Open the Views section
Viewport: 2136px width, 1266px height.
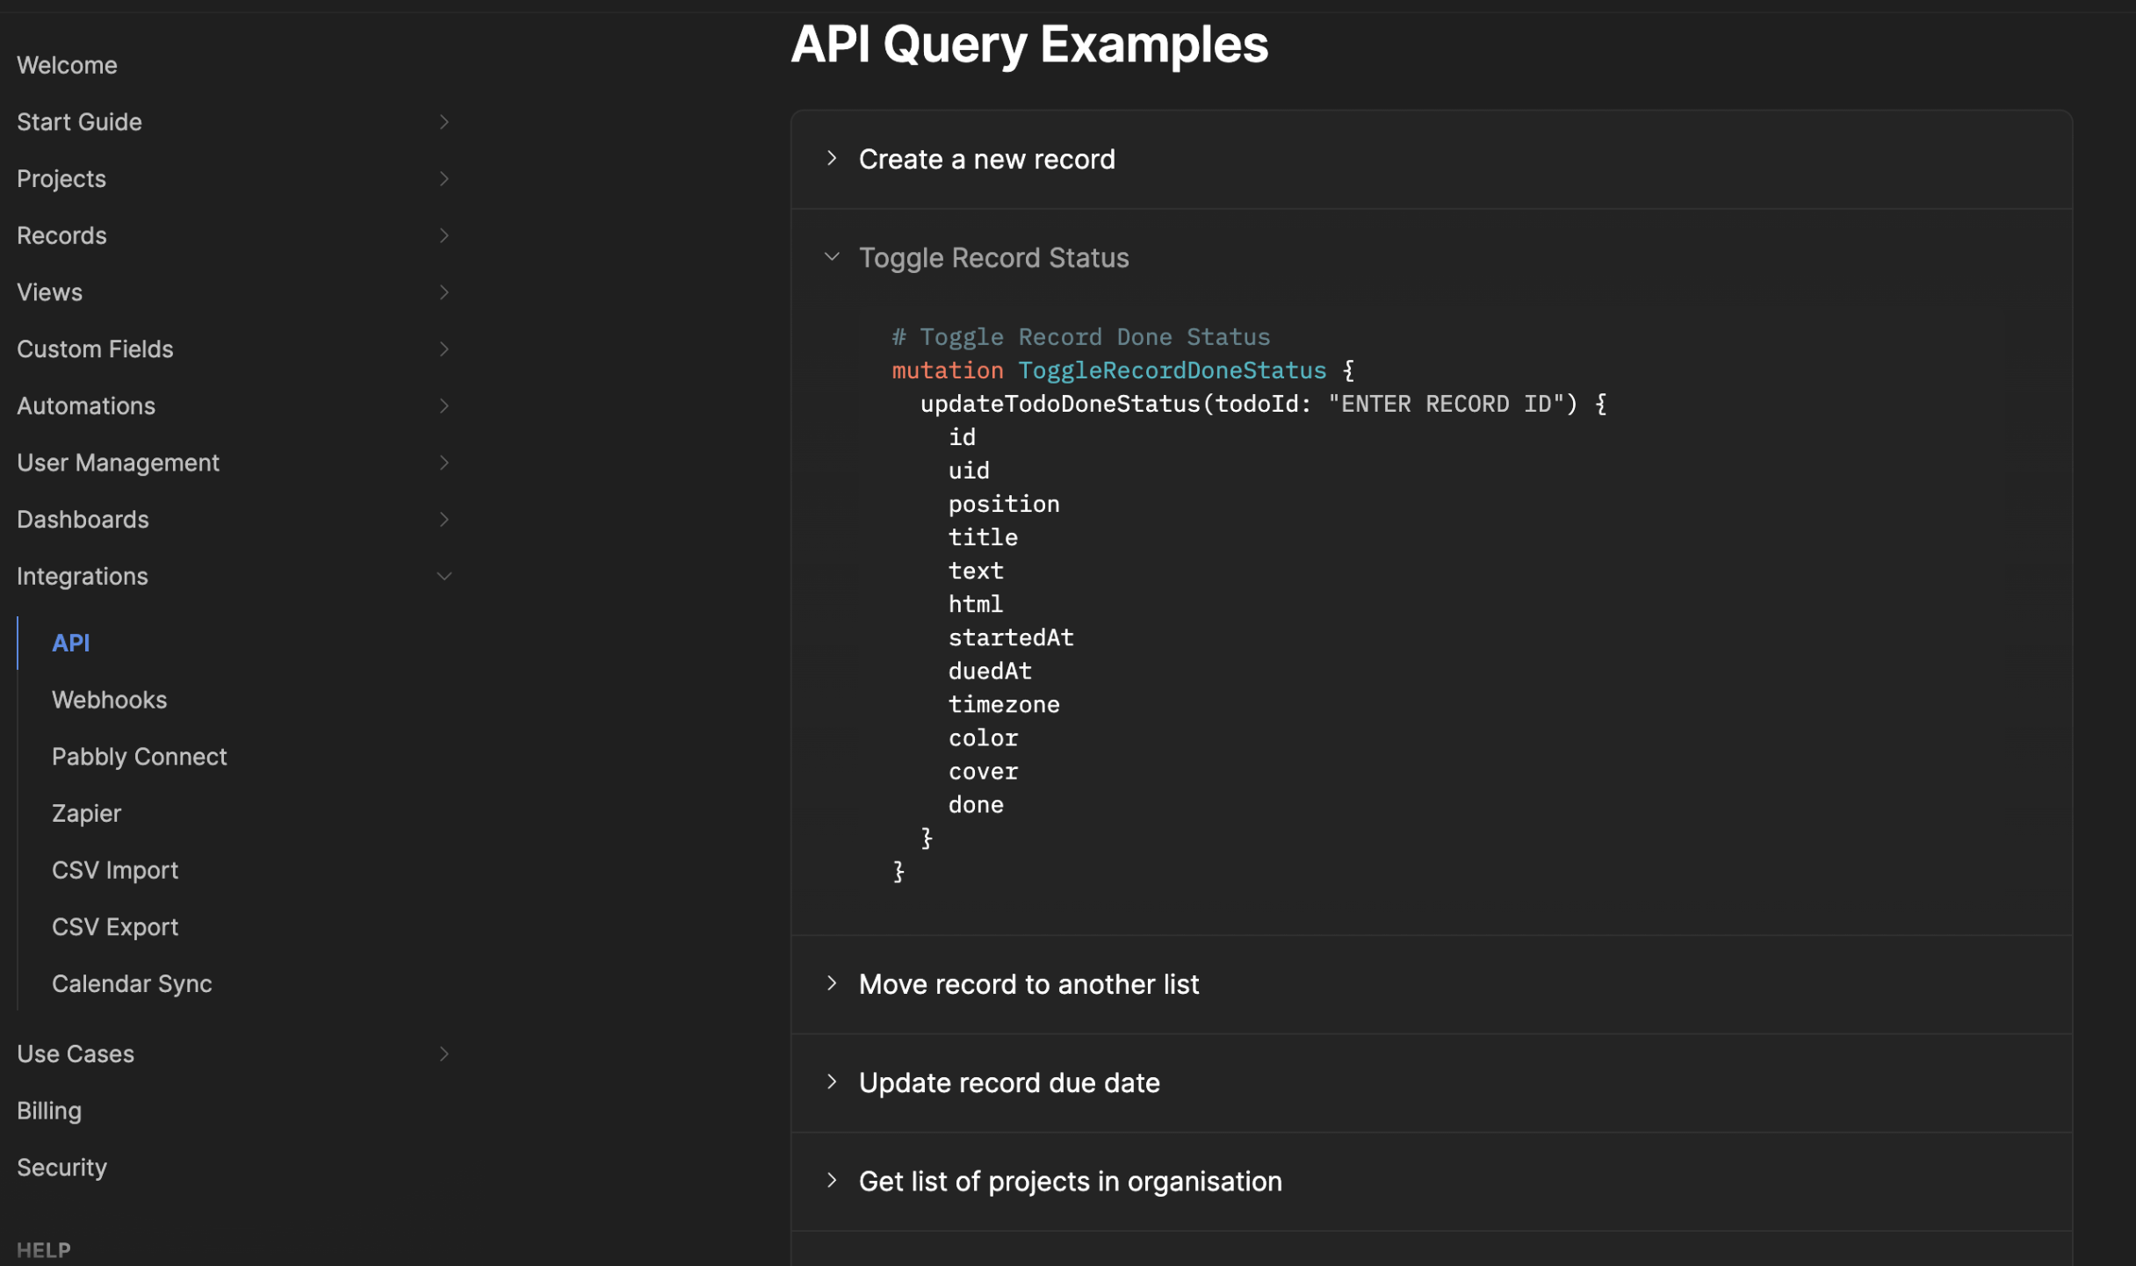pos(49,292)
